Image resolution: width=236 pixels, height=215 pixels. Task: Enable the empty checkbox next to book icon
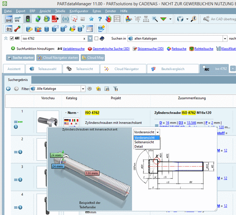point(97,39)
